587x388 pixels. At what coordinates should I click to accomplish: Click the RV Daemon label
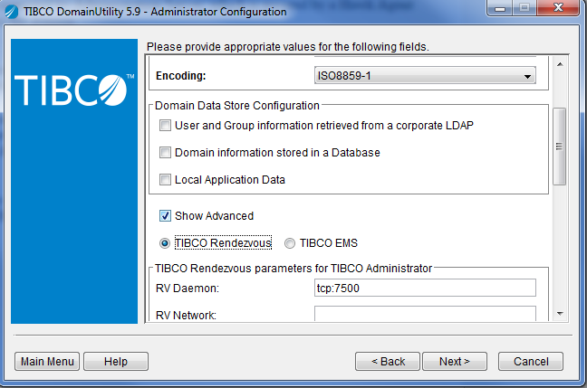point(188,289)
